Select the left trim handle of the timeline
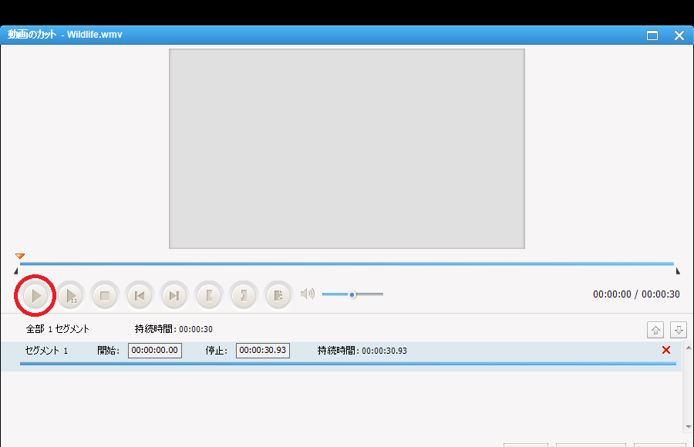694x447 pixels. click(16, 271)
